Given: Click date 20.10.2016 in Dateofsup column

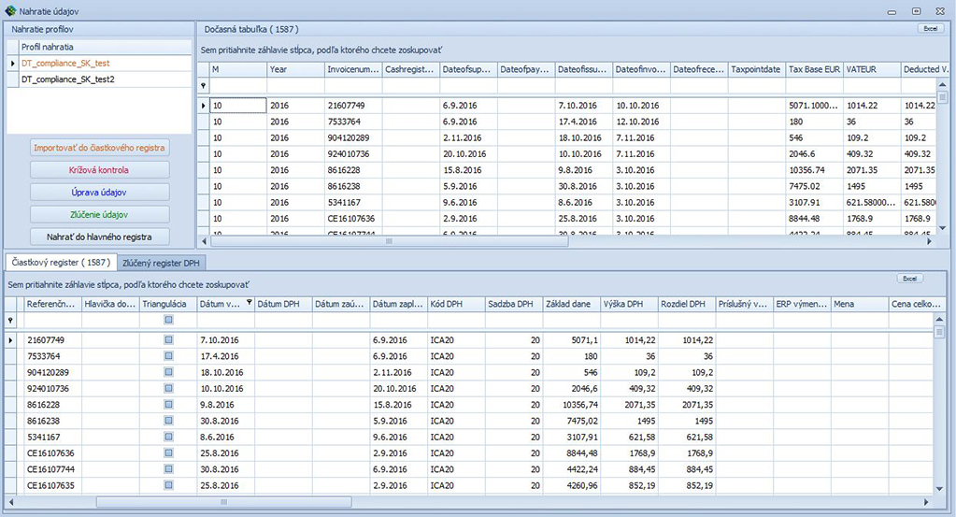Looking at the screenshot, I should point(468,153).
